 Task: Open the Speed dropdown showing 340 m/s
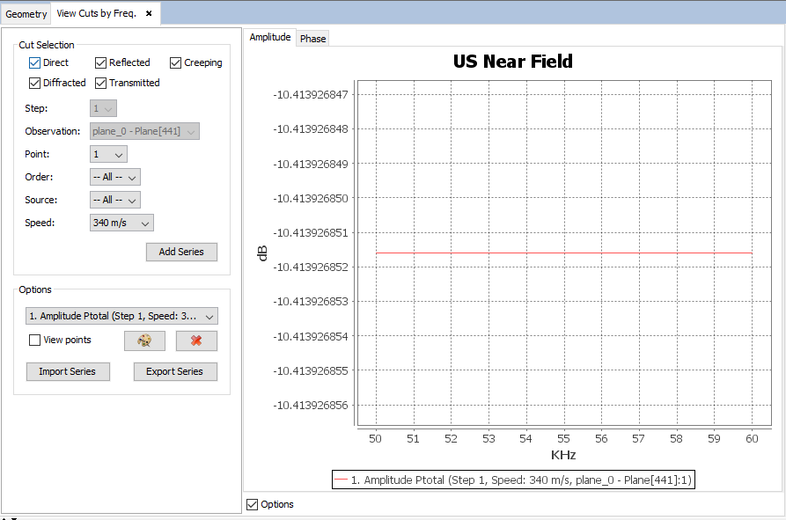[122, 223]
